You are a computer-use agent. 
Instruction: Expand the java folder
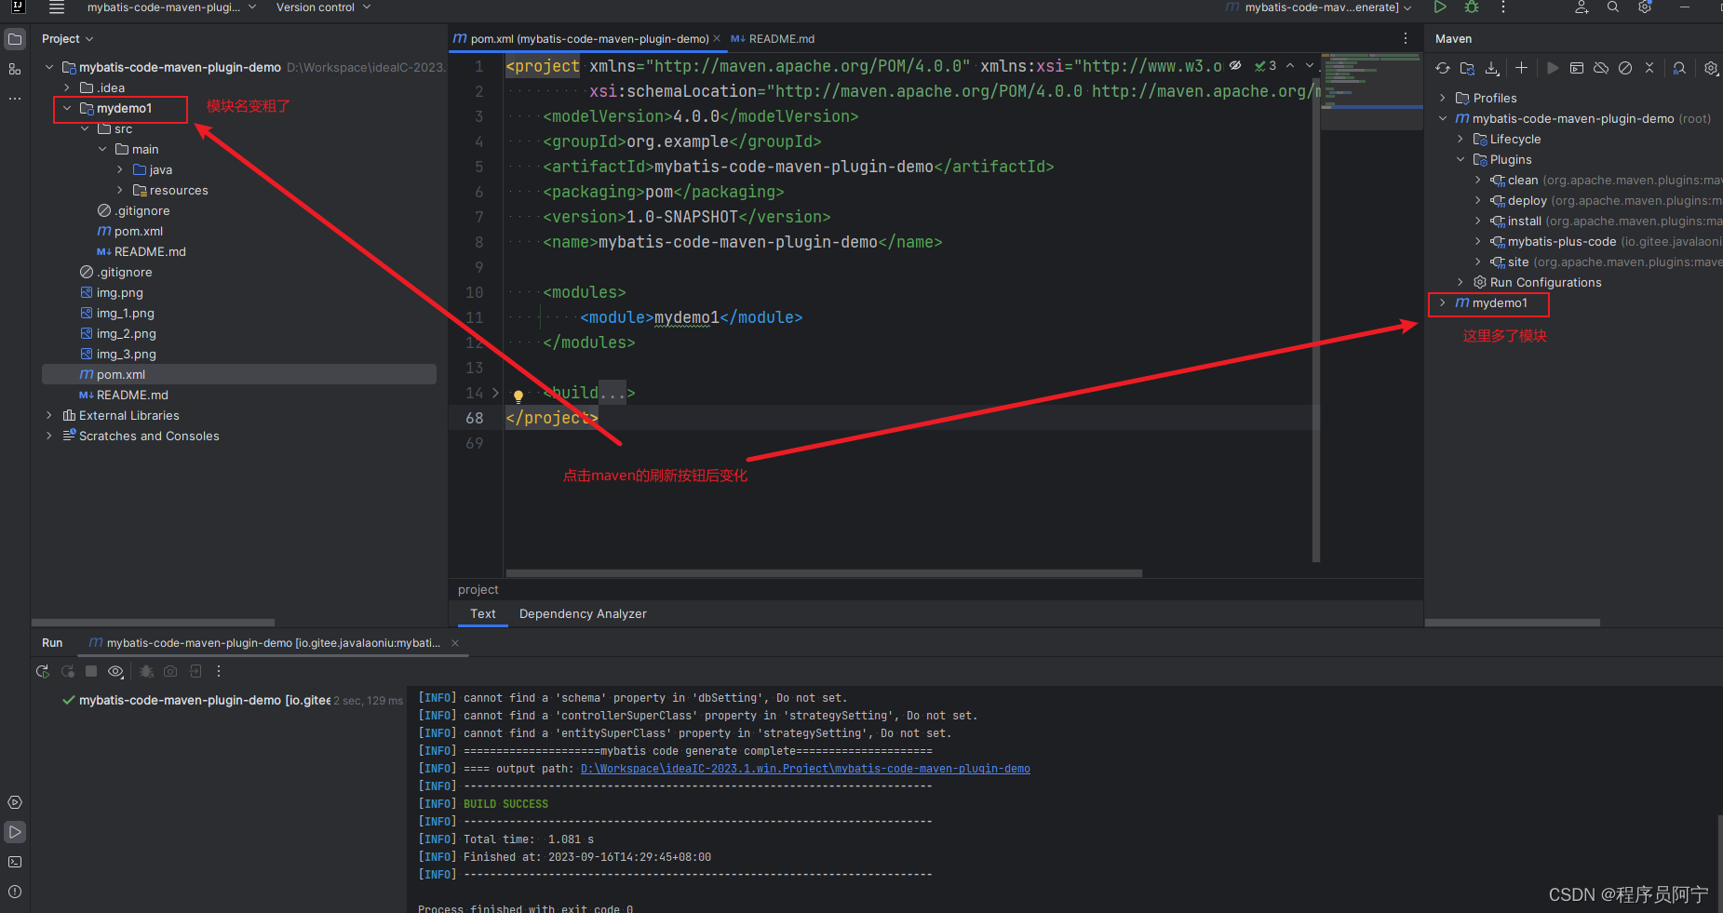[120, 170]
